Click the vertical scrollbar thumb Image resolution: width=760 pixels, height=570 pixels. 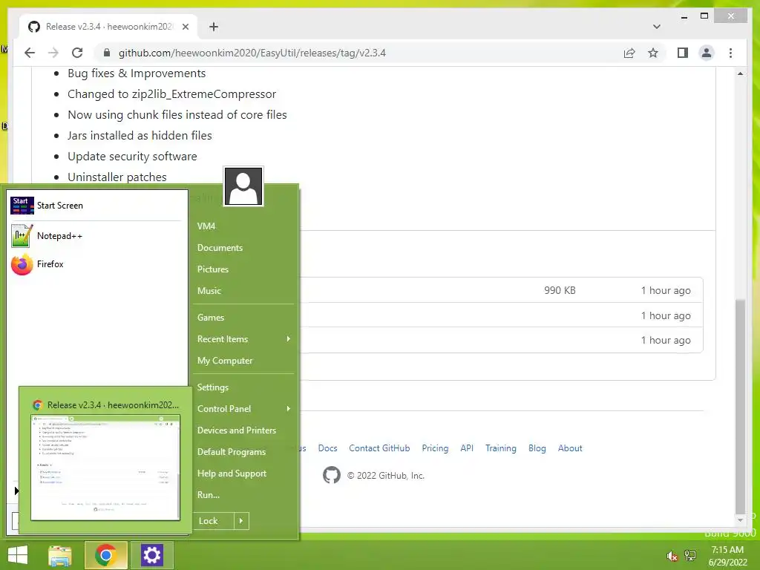pos(740,406)
